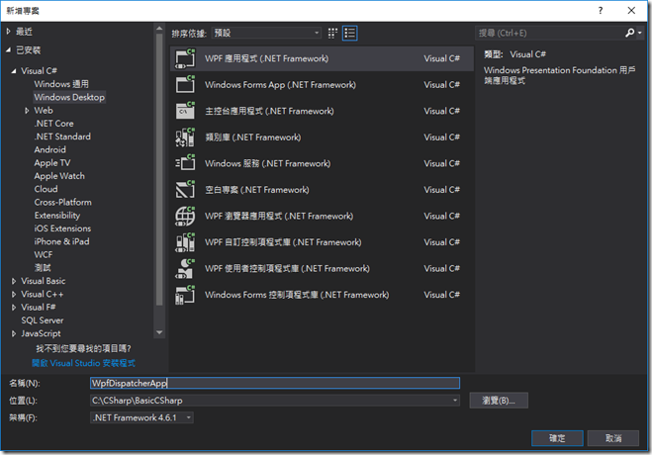
Task: Click the category tree vertical scrollbar
Action: [159, 170]
